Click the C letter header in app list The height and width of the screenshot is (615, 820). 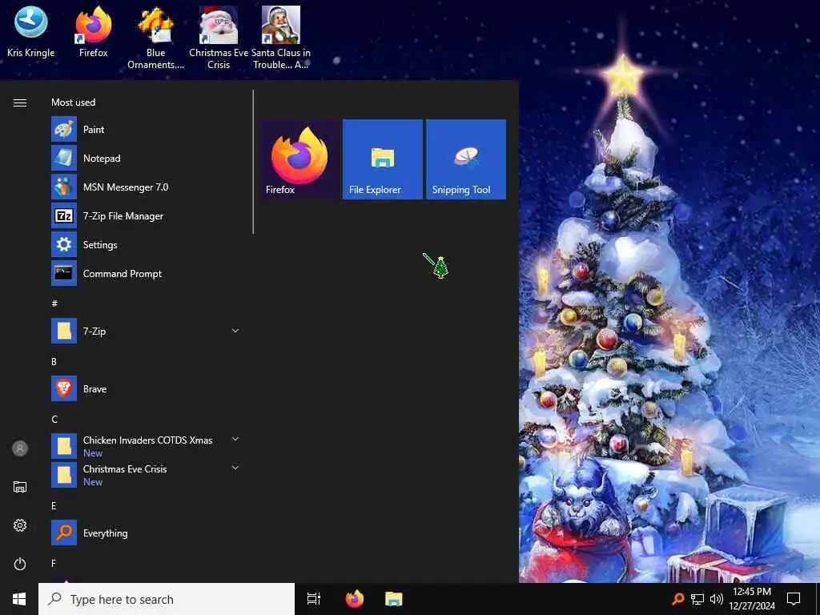coord(54,419)
